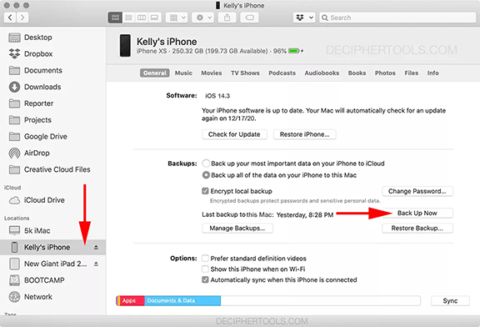Viewport: 480px width, 327px height.
Task: Open Network in the sidebar
Action: point(53,297)
